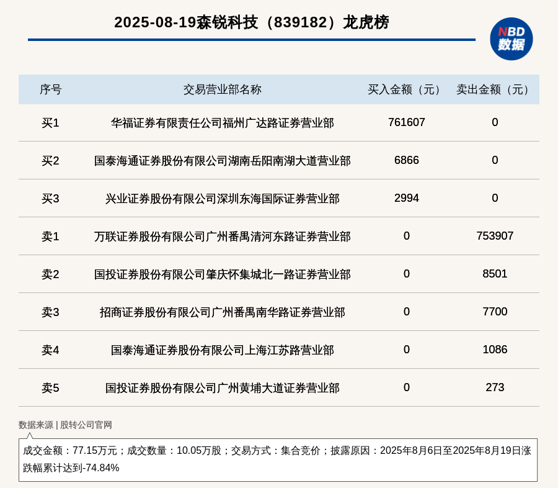Select the buy amount 2994
Screen dimensions: 558x488
click(406, 198)
